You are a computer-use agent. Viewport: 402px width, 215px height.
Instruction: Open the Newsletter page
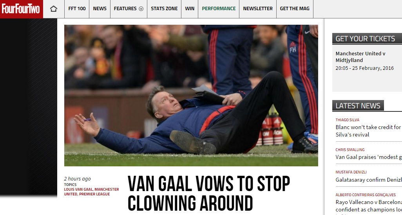pyautogui.click(x=258, y=9)
